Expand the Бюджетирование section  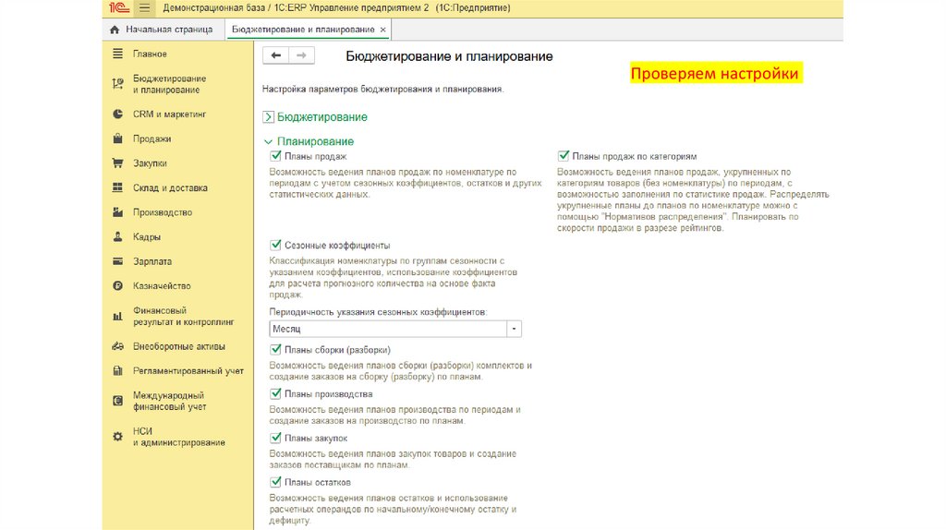tap(269, 117)
